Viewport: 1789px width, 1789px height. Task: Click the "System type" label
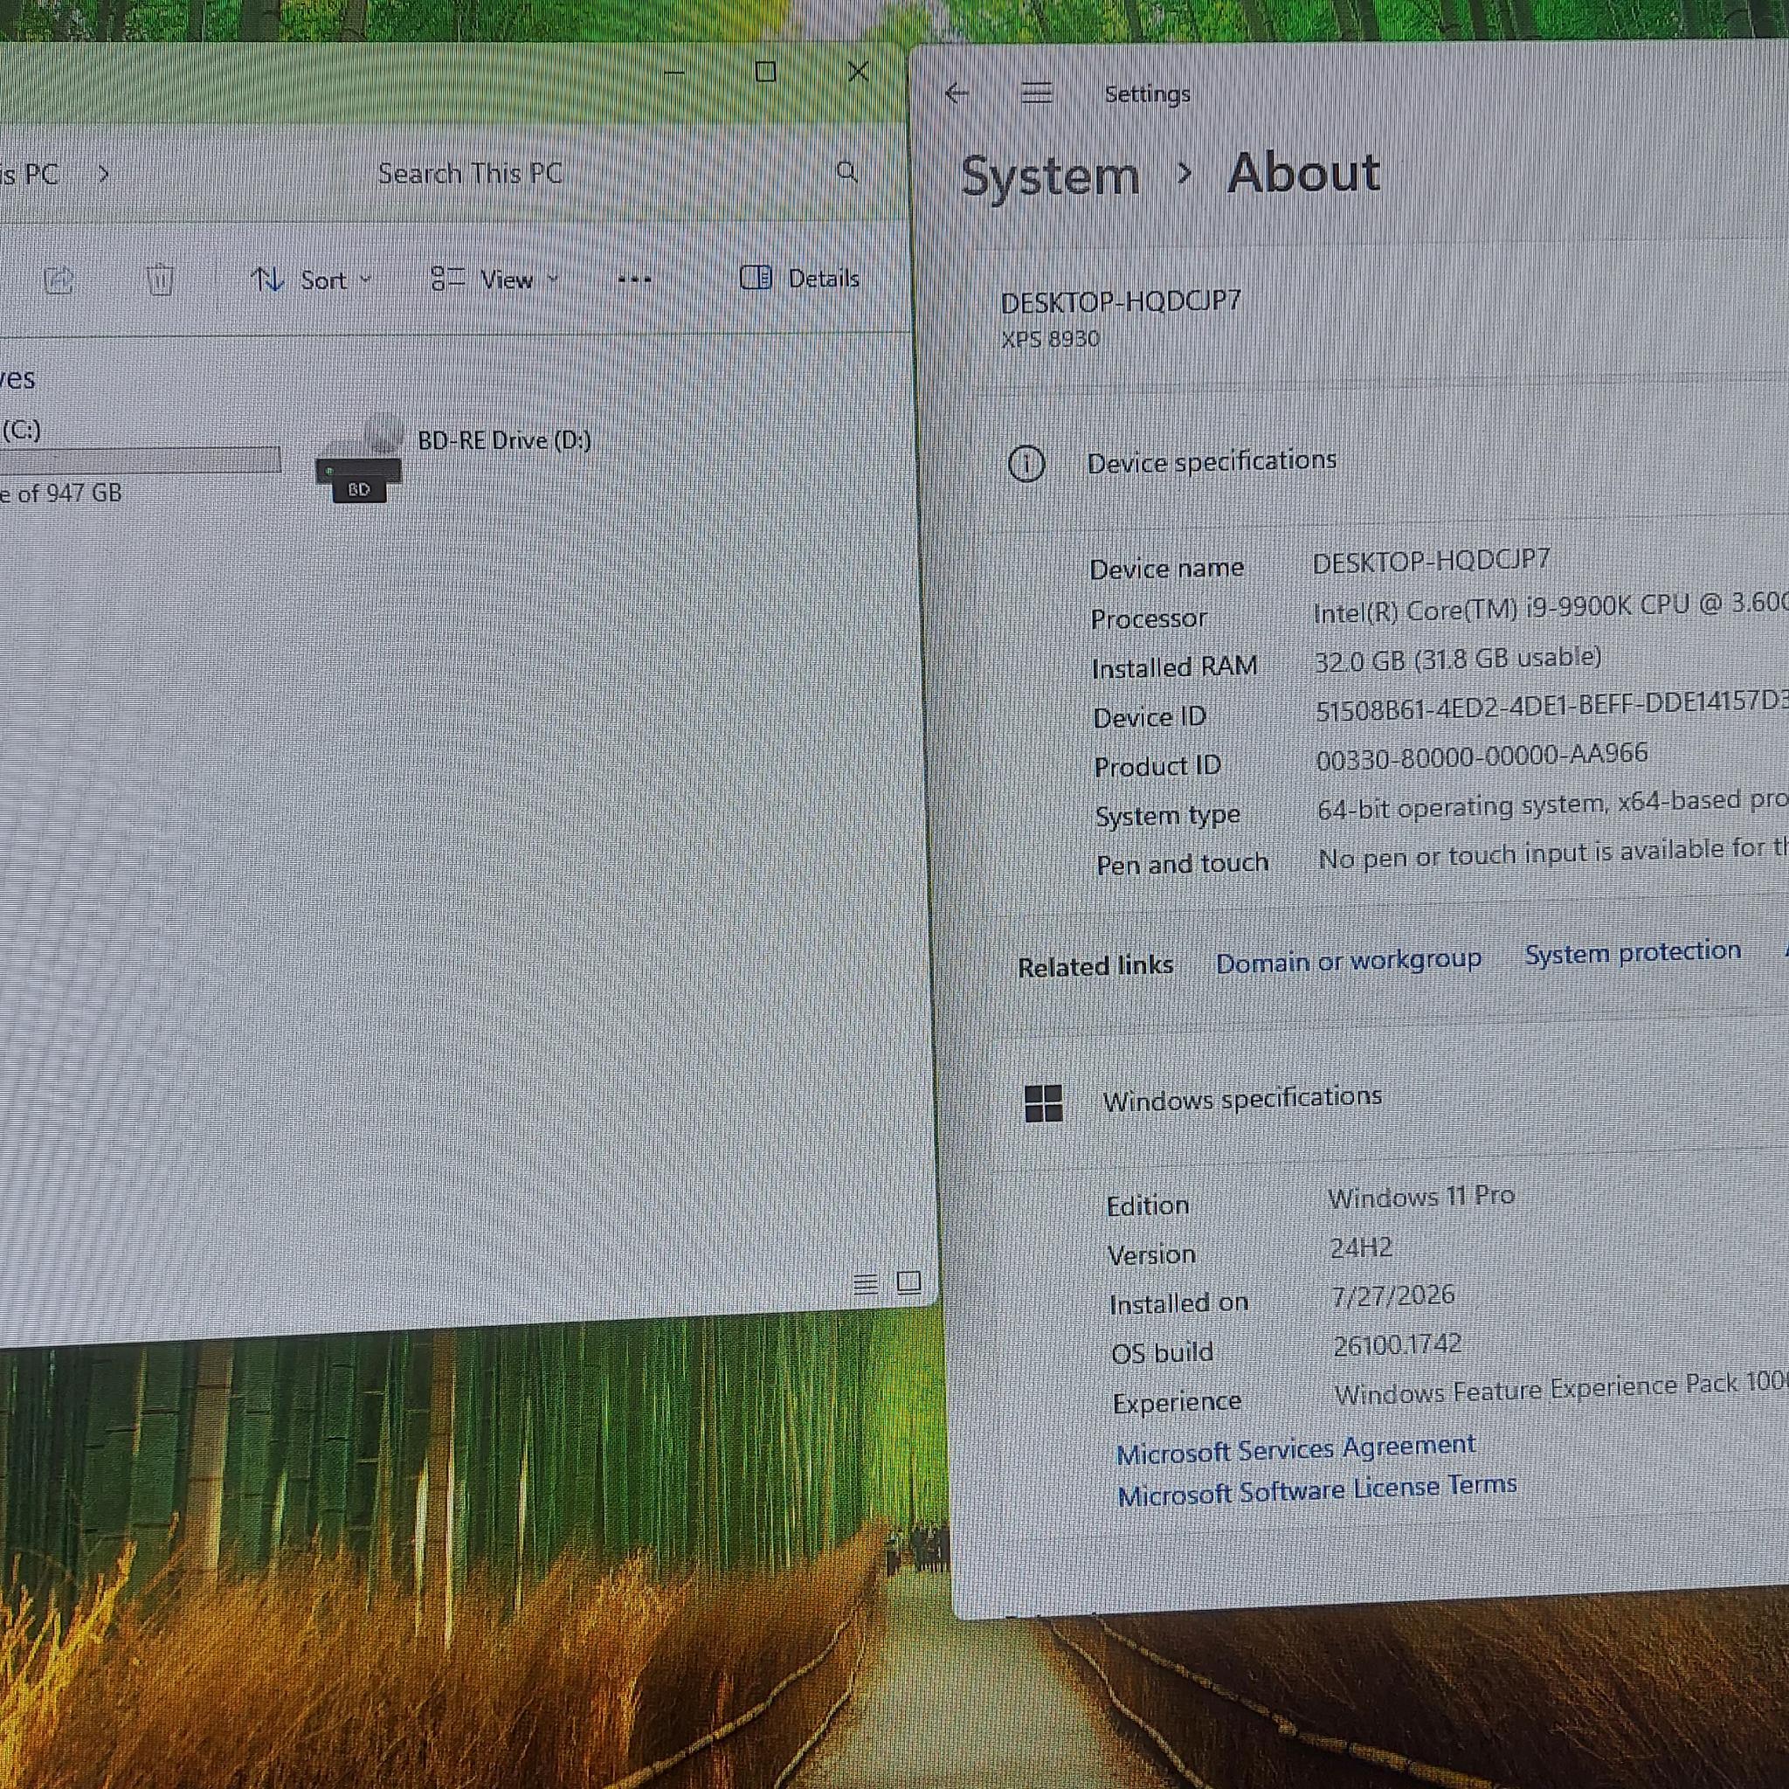tap(1168, 815)
